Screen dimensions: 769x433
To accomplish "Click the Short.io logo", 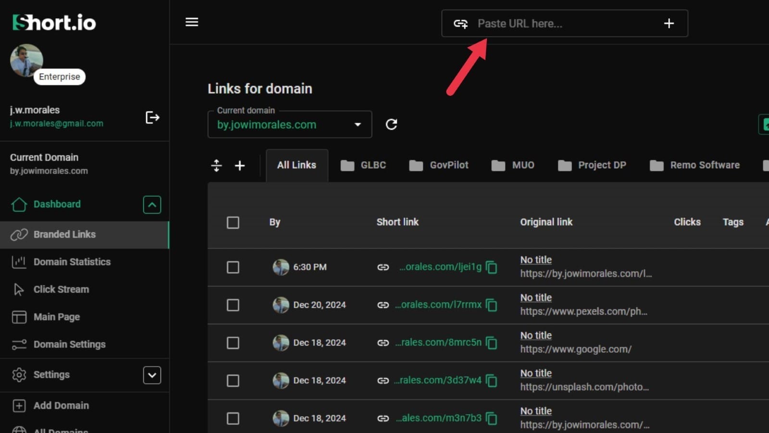I will (x=54, y=23).
